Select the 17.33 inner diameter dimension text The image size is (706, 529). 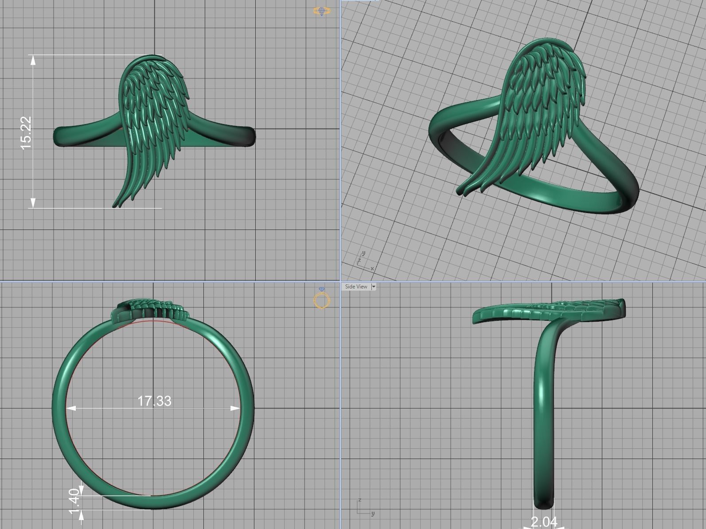[x=154, y=401]
